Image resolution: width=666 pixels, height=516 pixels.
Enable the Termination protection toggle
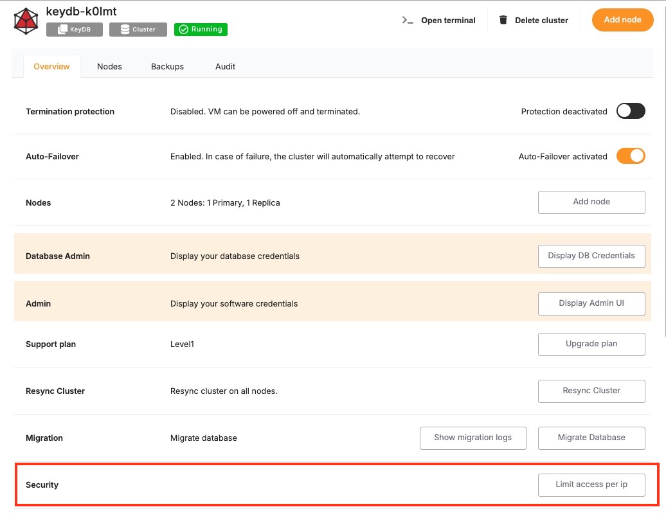coord(630,111)
